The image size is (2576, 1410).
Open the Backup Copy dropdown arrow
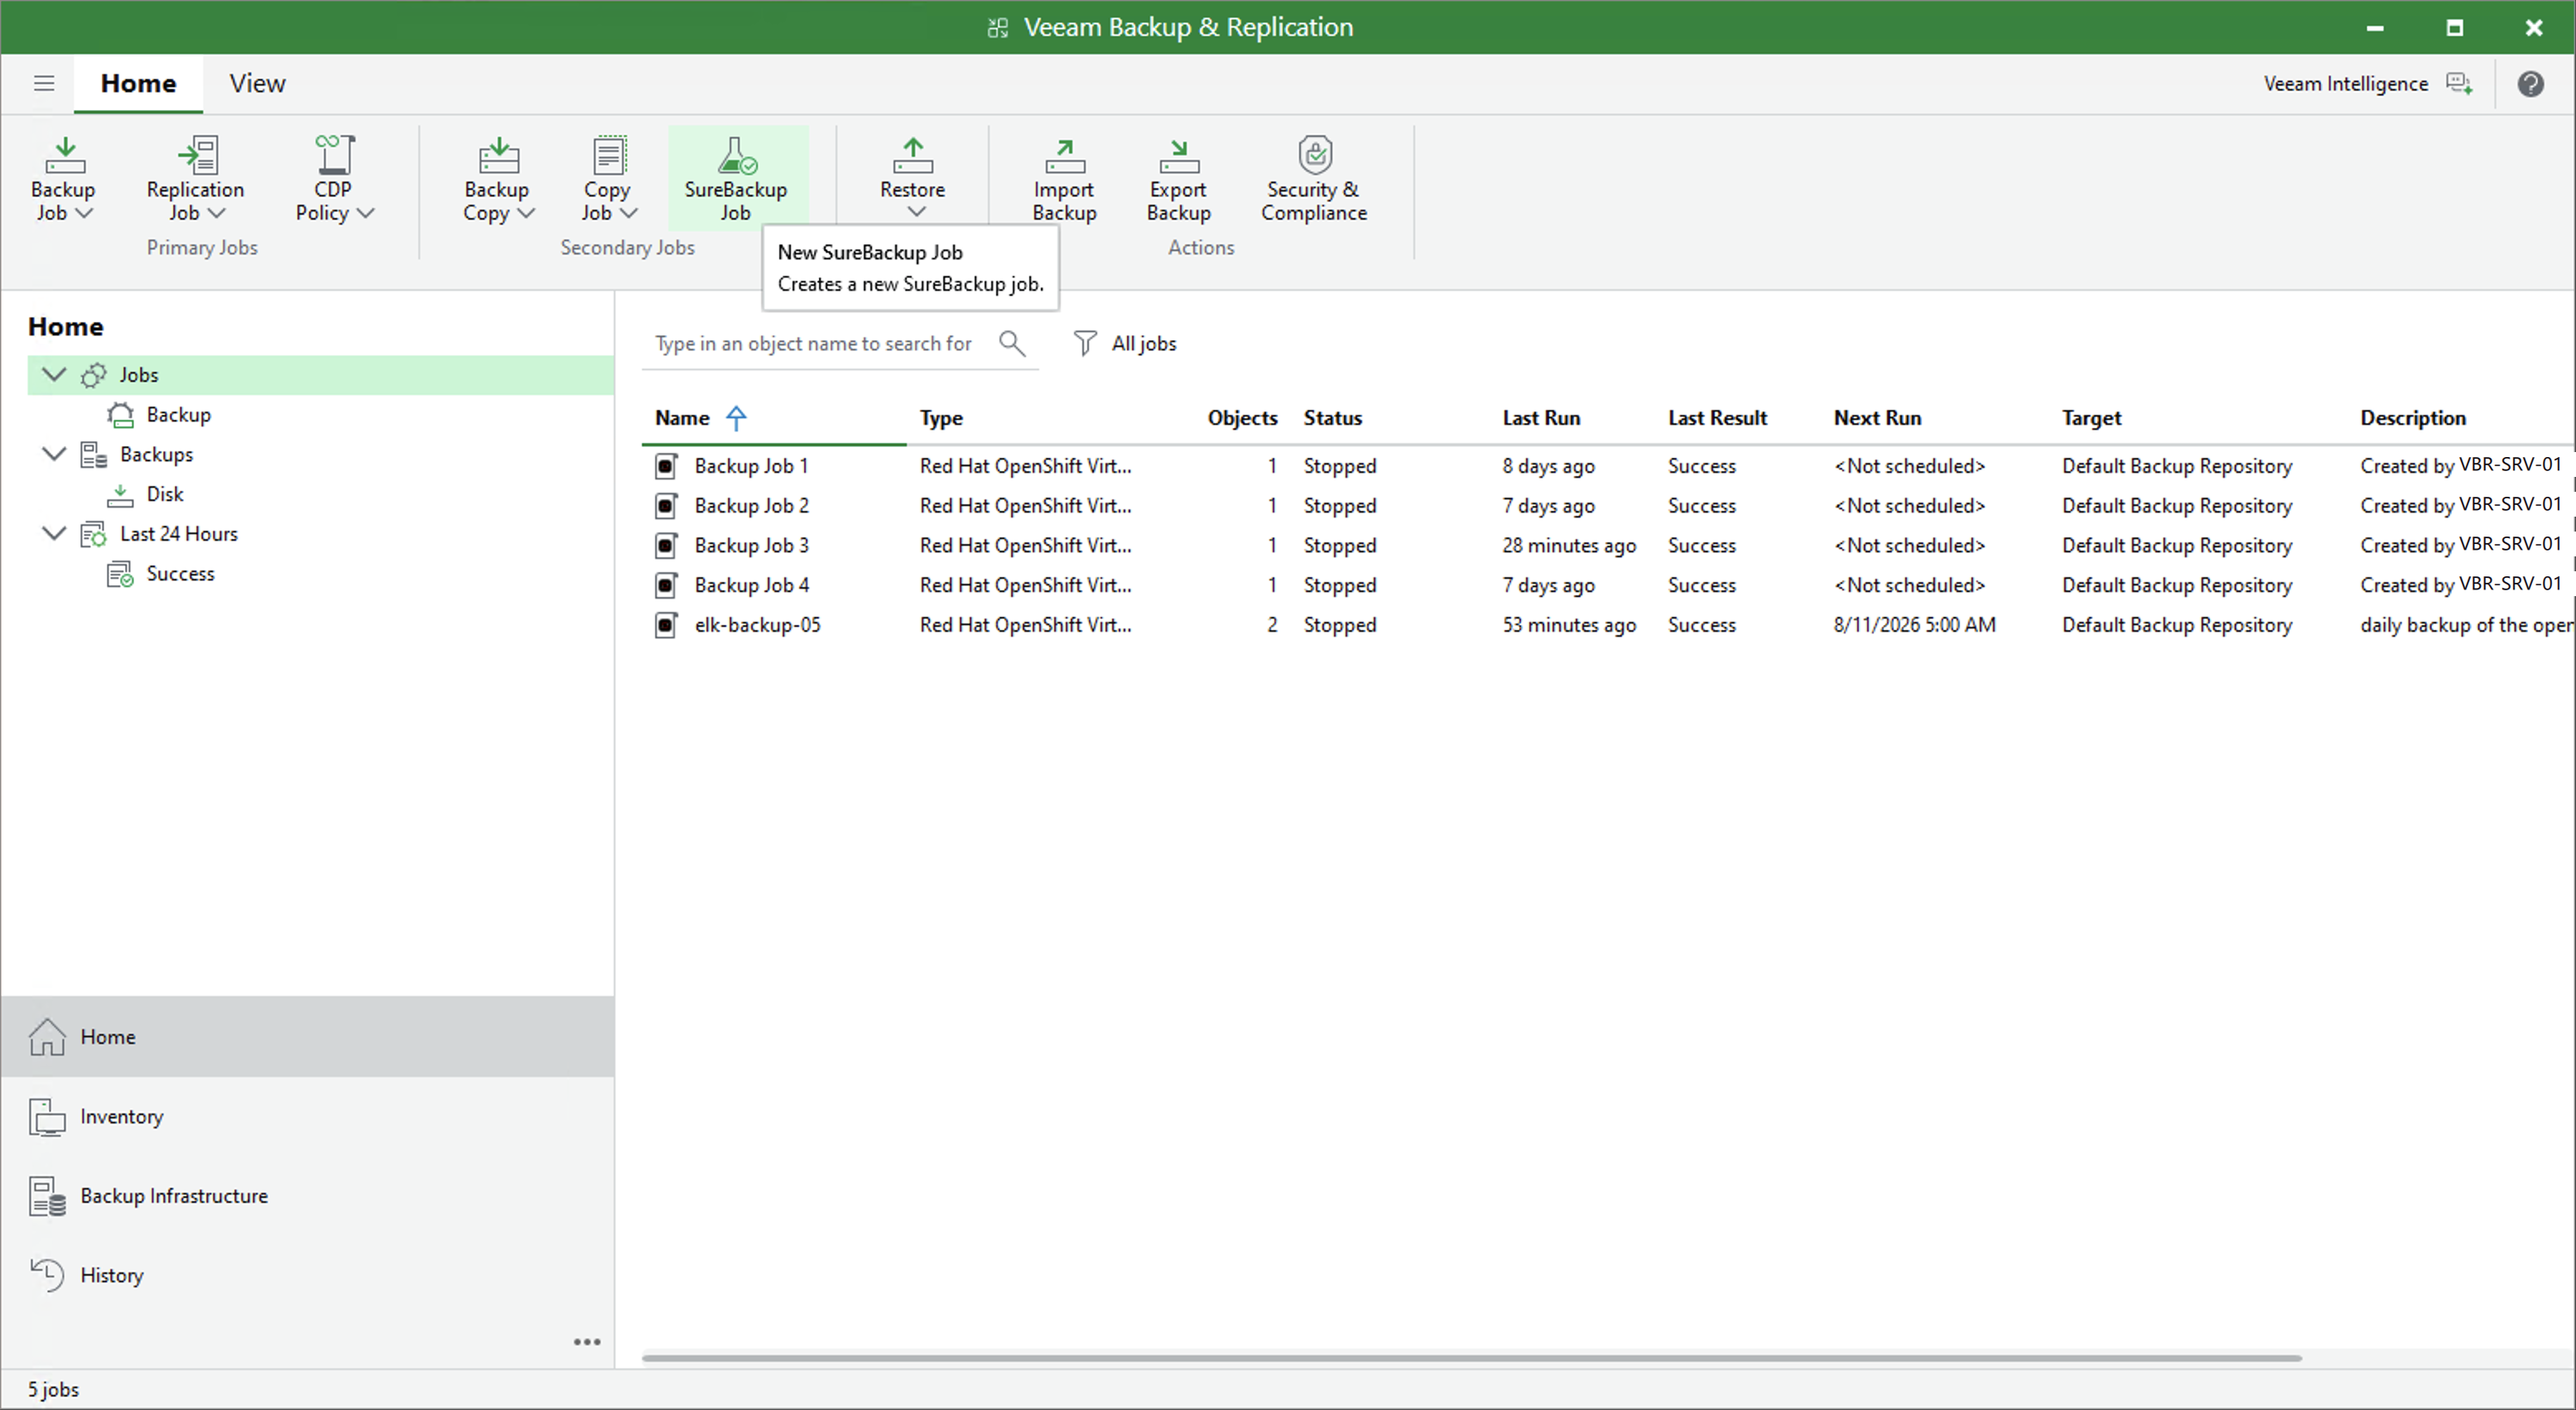pyautogui.click(x=526, y=214)
